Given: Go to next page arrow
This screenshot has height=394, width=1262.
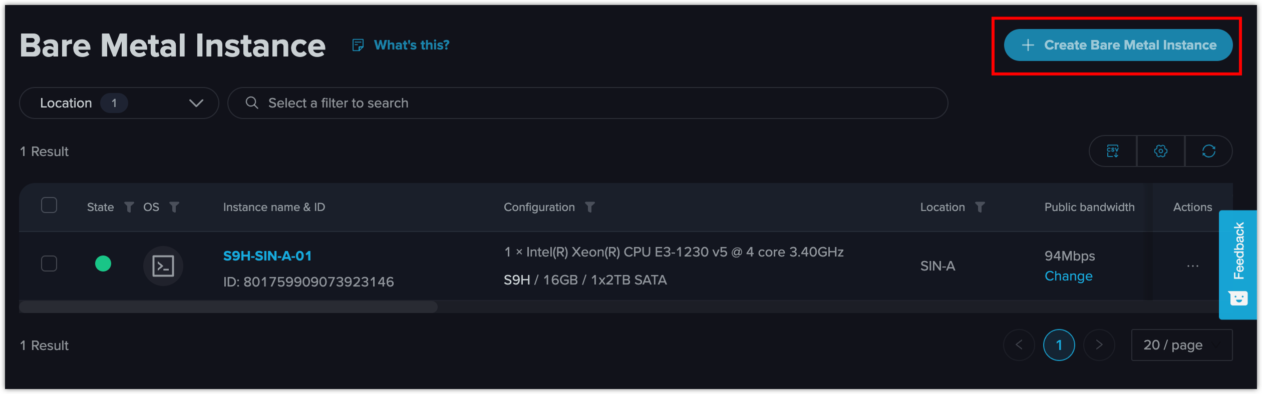Looking at the screenshot, I should 1099,345.
